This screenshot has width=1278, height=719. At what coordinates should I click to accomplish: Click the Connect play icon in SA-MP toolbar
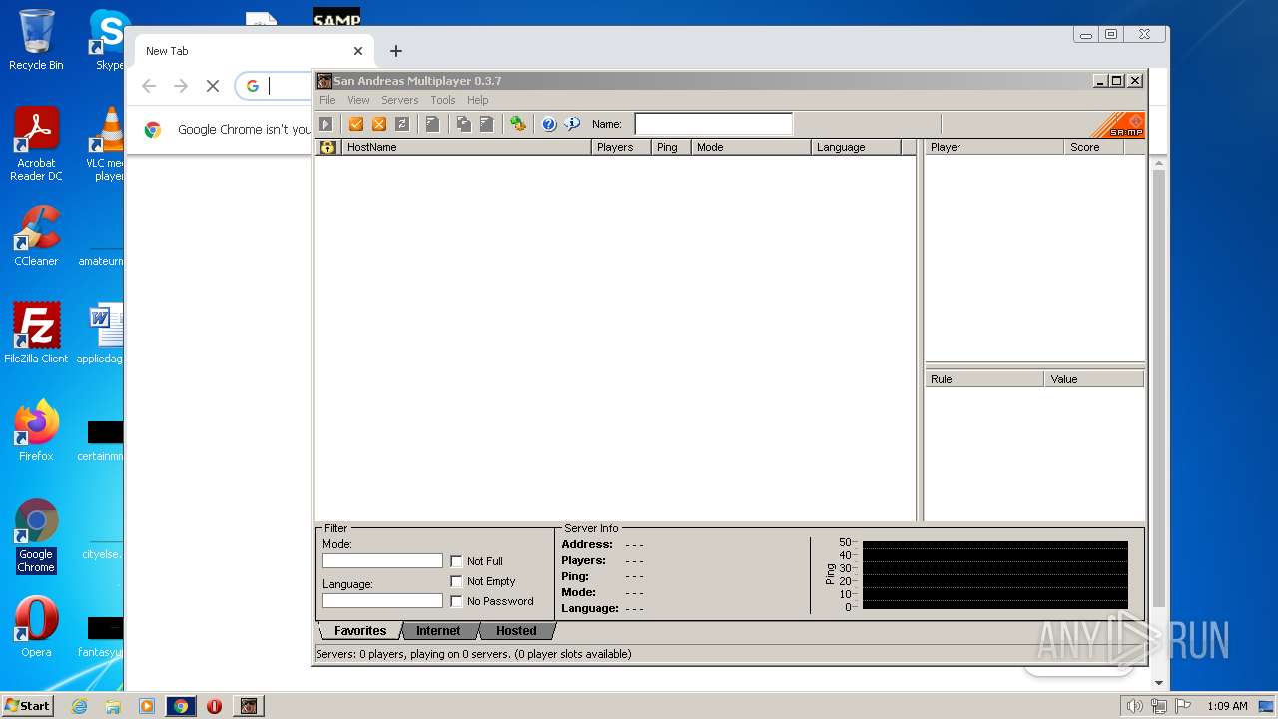(x=325, y=124)
